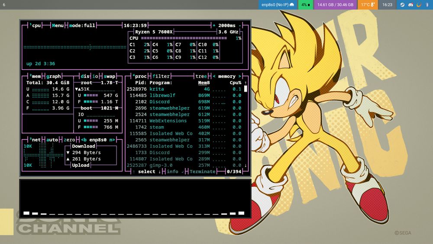
Task: Click the 14.61 GB / 30.46 GB memory block
Action: pyautogui.click(x=335, y=5)
